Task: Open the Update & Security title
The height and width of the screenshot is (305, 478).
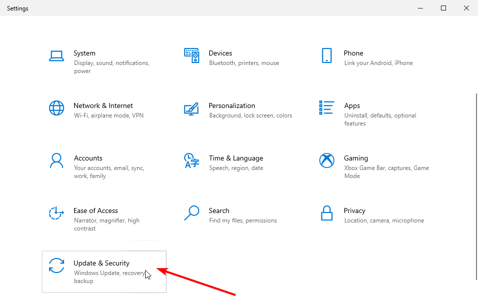Action: tap(102, 263)
